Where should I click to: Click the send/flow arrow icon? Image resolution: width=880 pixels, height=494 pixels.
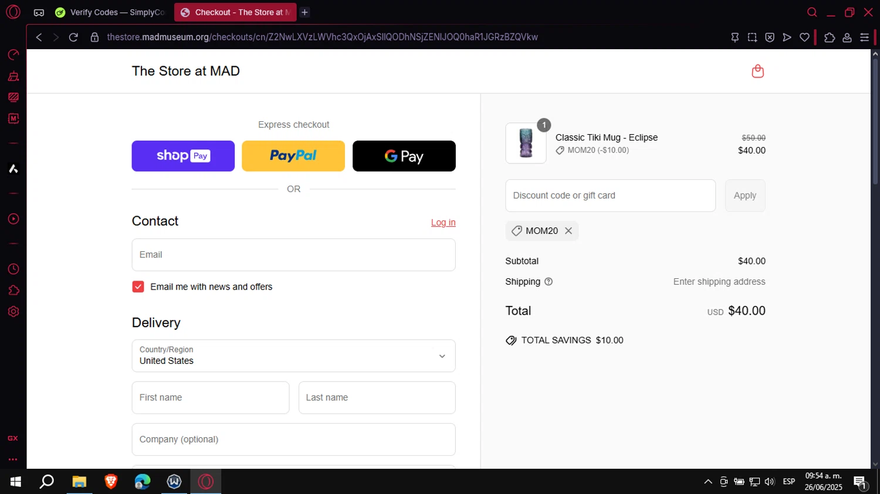click(x=787, y=37)
